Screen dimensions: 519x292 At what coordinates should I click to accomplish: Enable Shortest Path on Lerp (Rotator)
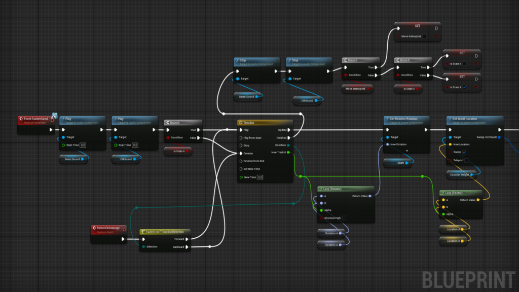(344, 218)
